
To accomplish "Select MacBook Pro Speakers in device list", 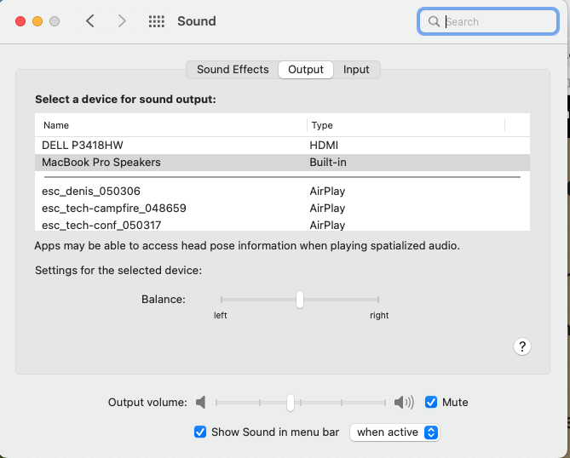I will tap(101, 162).
